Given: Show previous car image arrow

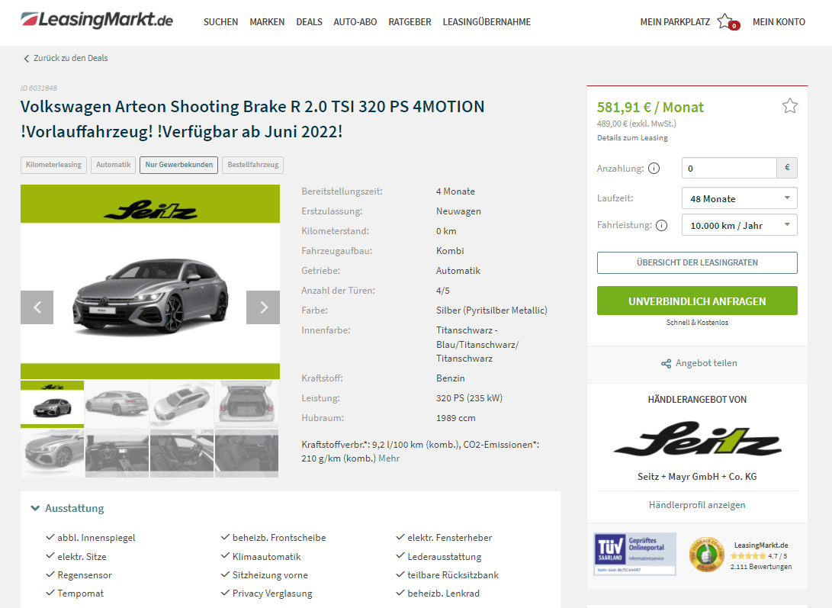Looking at the screenshot, I should pyautogui.click(x=37, y=307).
